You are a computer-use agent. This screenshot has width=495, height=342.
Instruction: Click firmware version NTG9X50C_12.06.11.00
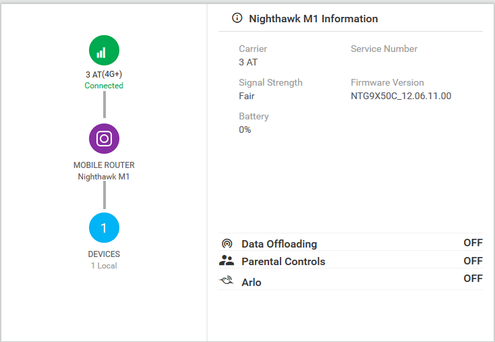click(x=401, y=96)
